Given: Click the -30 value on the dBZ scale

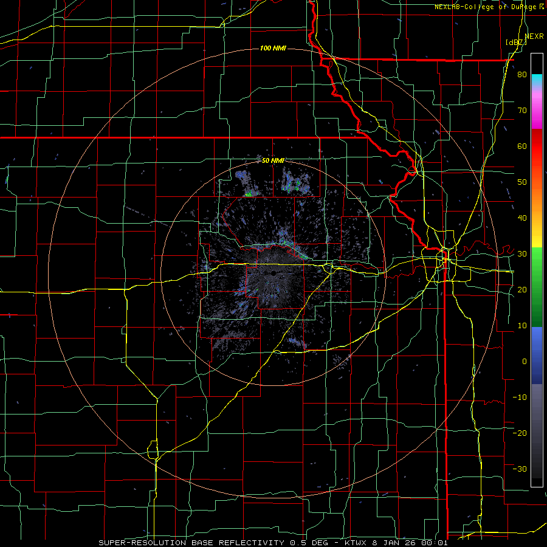Looking at the screenshot, I should [x=520, y=469].
